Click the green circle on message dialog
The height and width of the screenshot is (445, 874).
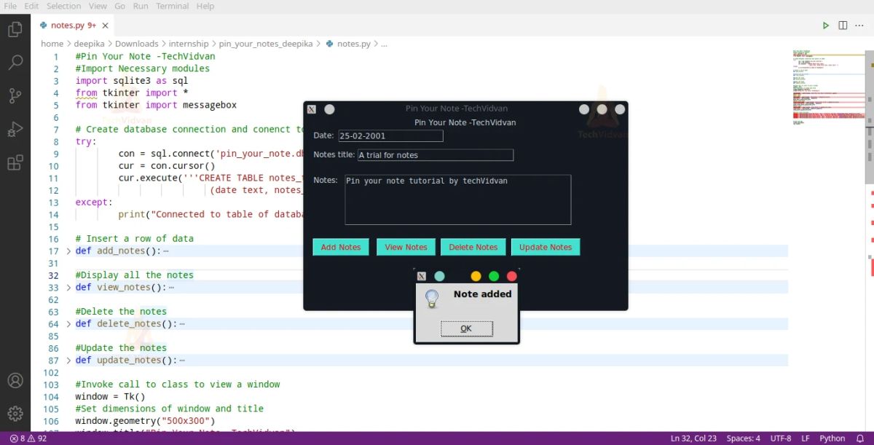pos(494,276)
